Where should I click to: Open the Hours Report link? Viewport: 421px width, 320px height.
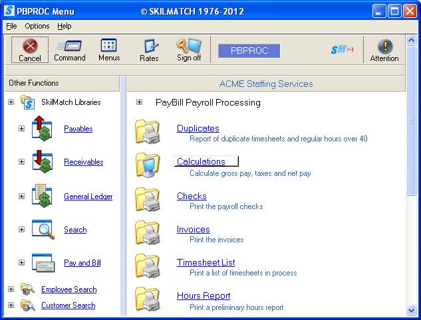[204, 296]
